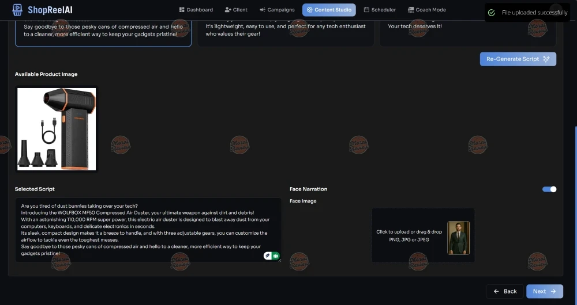
Task: Click the green icon in the script box
Action: tap(276, 256)
